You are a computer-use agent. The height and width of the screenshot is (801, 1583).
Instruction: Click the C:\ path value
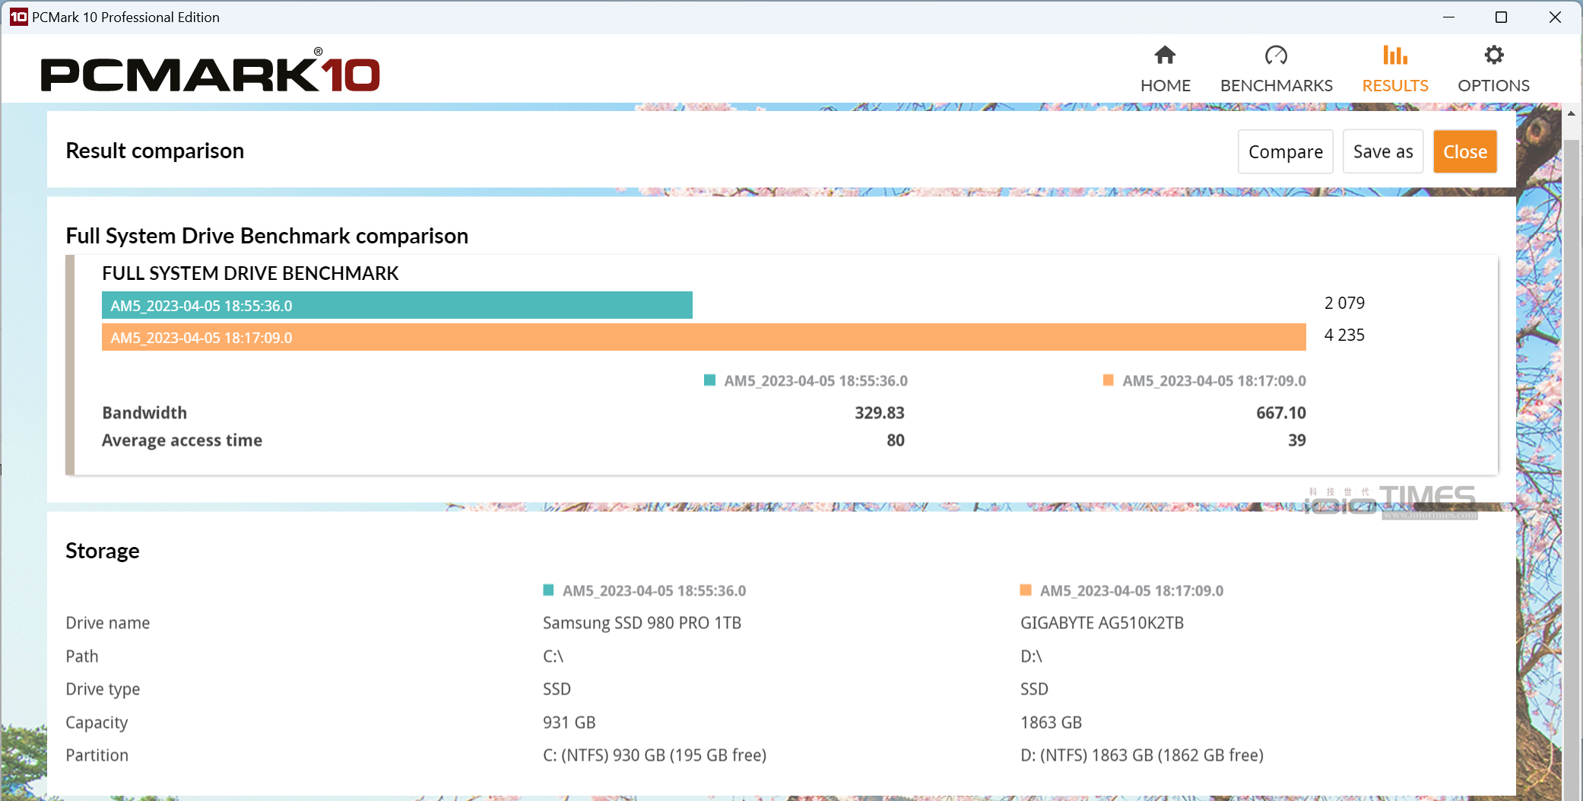pyautogui.click(x=553, y=656)
